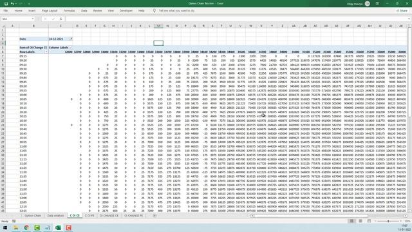This screenshot has height=232, width=412.
Task: Open Ribbon Display Options icon
Action: [x=377, y=4]
